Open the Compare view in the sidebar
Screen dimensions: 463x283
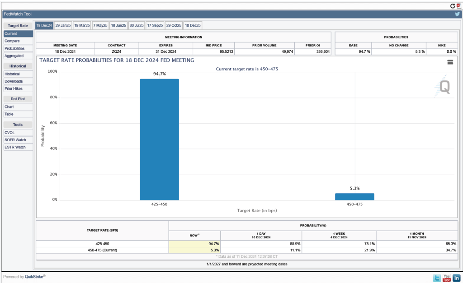click(12, 41)
